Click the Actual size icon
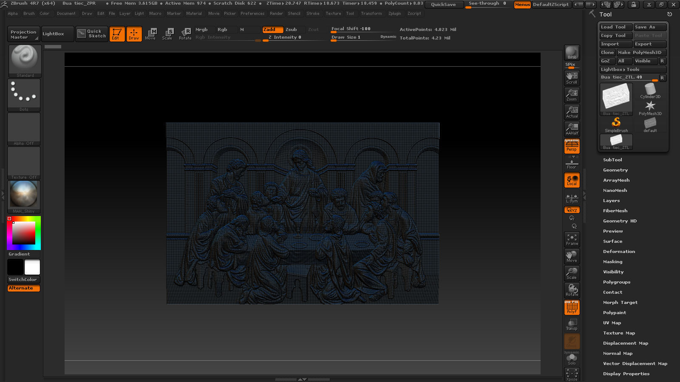Viewport: 680px width, 382px height. (572, 112)
